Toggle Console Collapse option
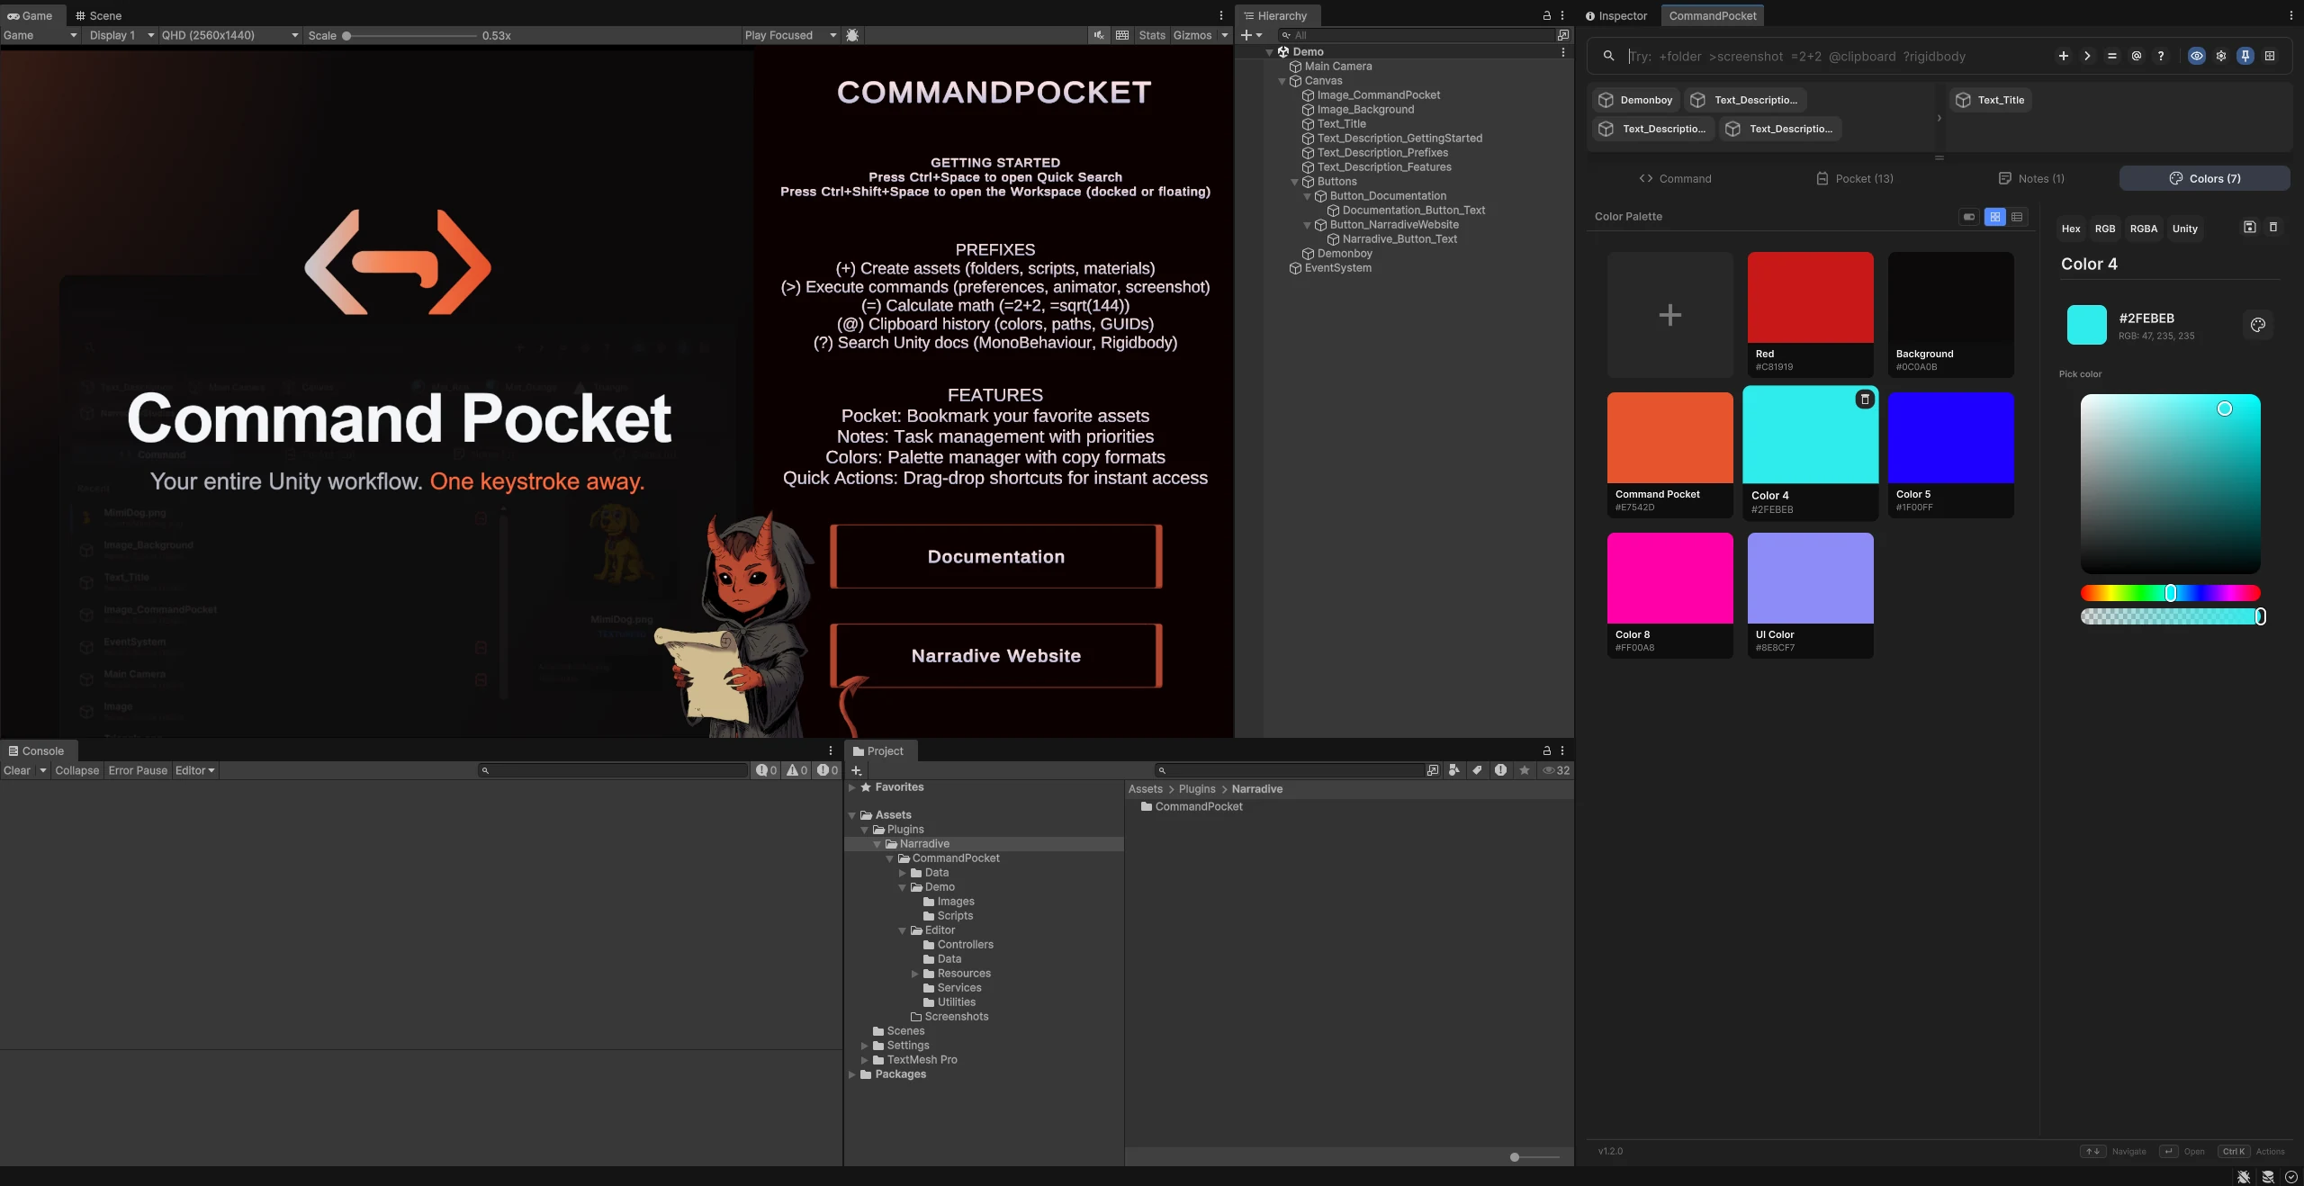 [76, 770]
